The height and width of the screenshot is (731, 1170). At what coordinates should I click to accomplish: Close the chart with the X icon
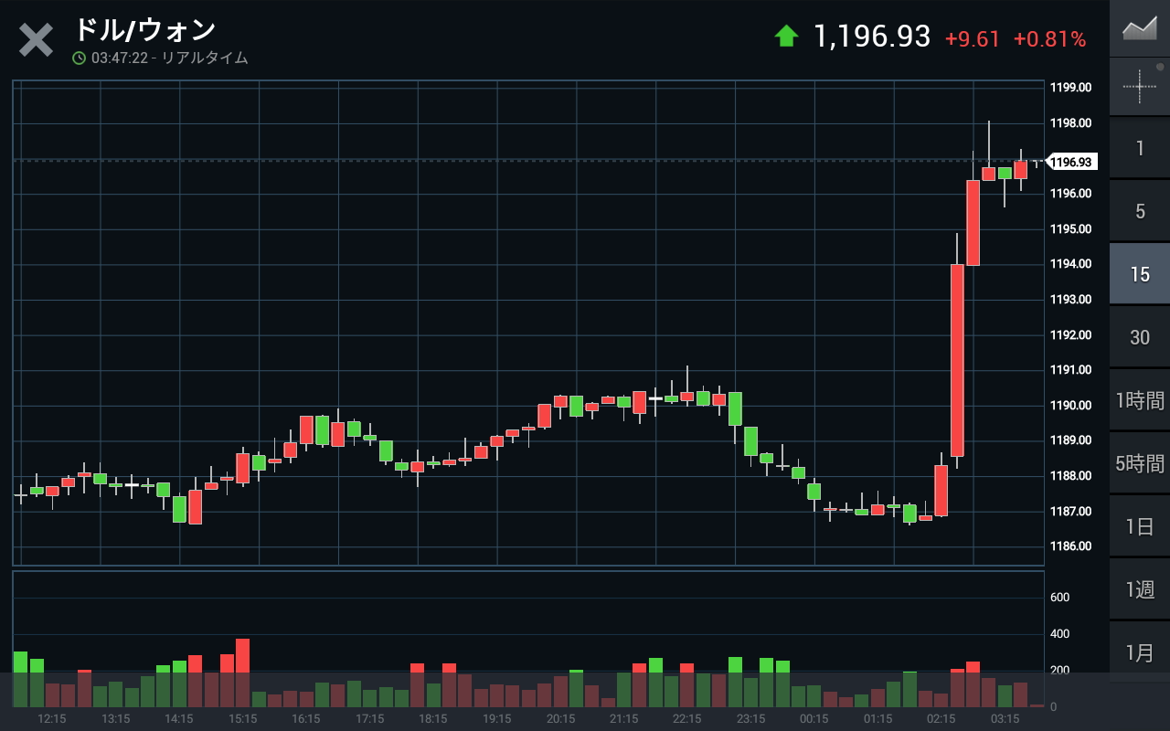[37, 41]
